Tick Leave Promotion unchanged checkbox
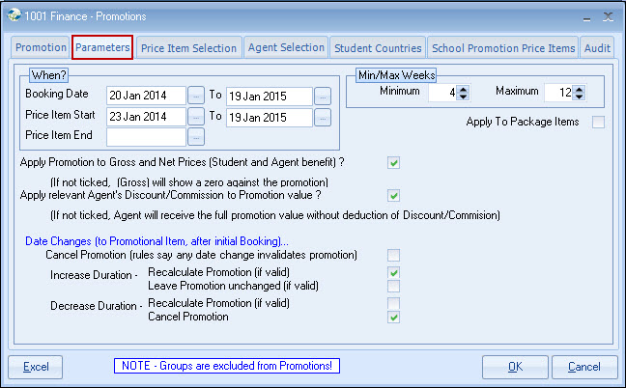The height and width of the screenshot is (388, 626). coord(393,287)
